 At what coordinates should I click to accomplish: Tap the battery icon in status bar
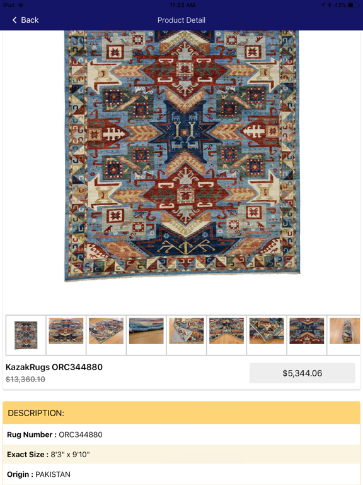(354, 5)
